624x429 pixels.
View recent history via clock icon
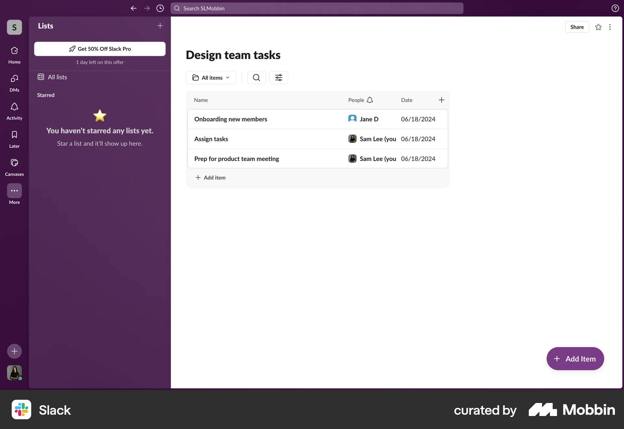(160, 8)
